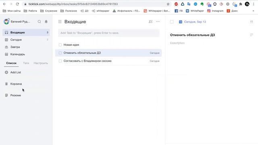Screen dimensions: 258x145
Task: Open the Сегодня, Sep 13 date link
Action: (x=195, y=22)
